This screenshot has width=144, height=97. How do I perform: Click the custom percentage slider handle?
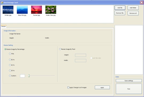click(29, 76)
